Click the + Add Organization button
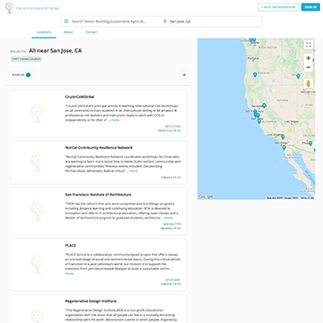 278,7
